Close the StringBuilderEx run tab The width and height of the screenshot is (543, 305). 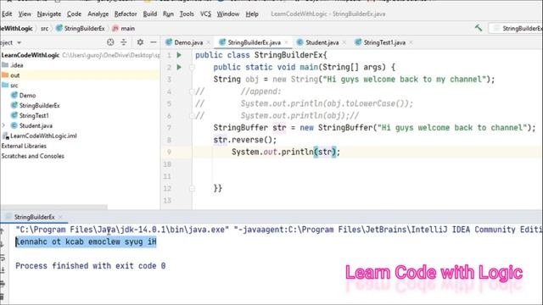[60, 217]
